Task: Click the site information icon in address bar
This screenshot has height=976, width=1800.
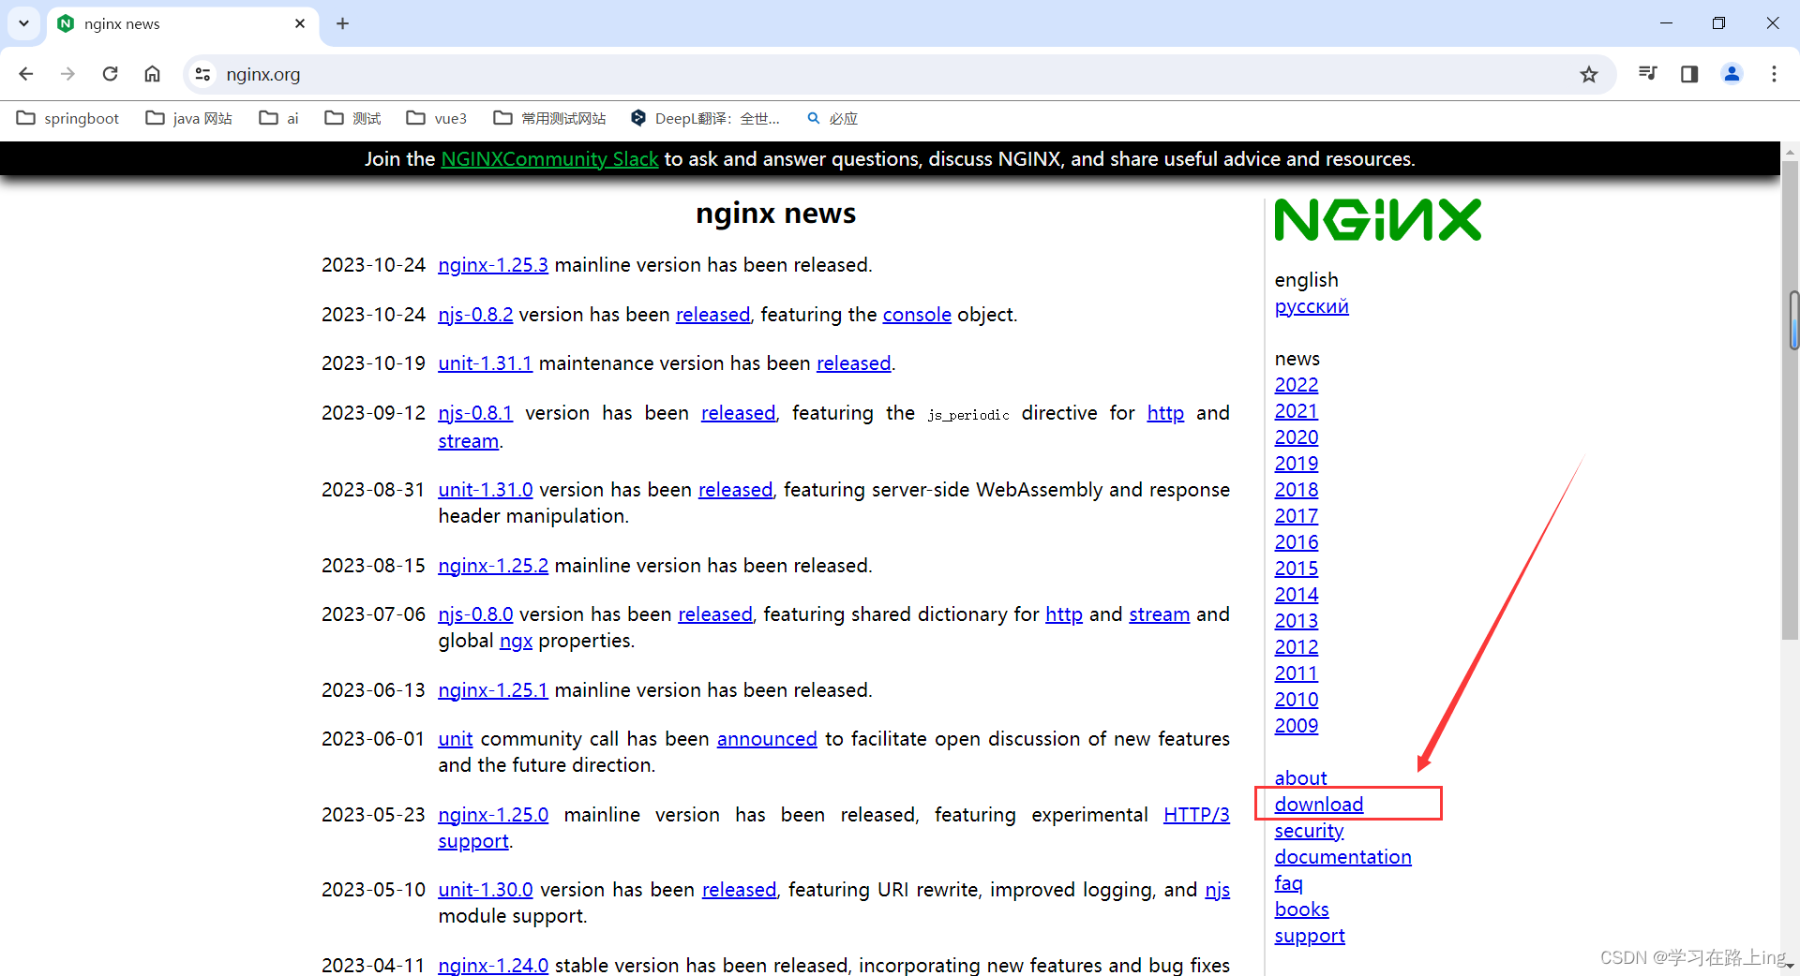Action: pyautogui.click(x=202, y=74)
